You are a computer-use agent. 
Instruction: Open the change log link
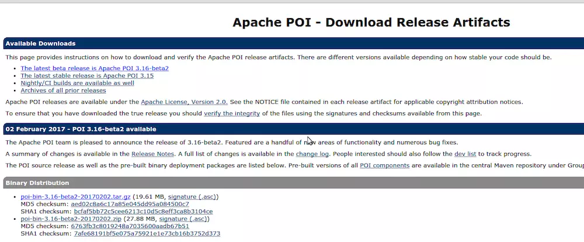(x=312, y=154)
